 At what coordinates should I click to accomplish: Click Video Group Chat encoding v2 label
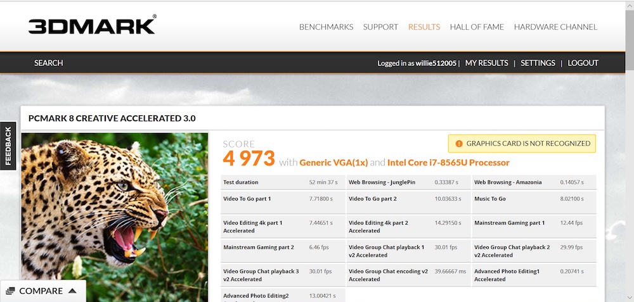(x=388, y=275)
